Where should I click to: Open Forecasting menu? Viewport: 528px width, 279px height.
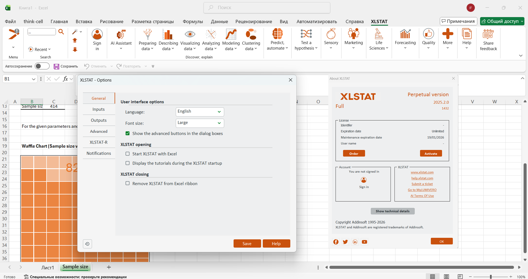point(405,39)
